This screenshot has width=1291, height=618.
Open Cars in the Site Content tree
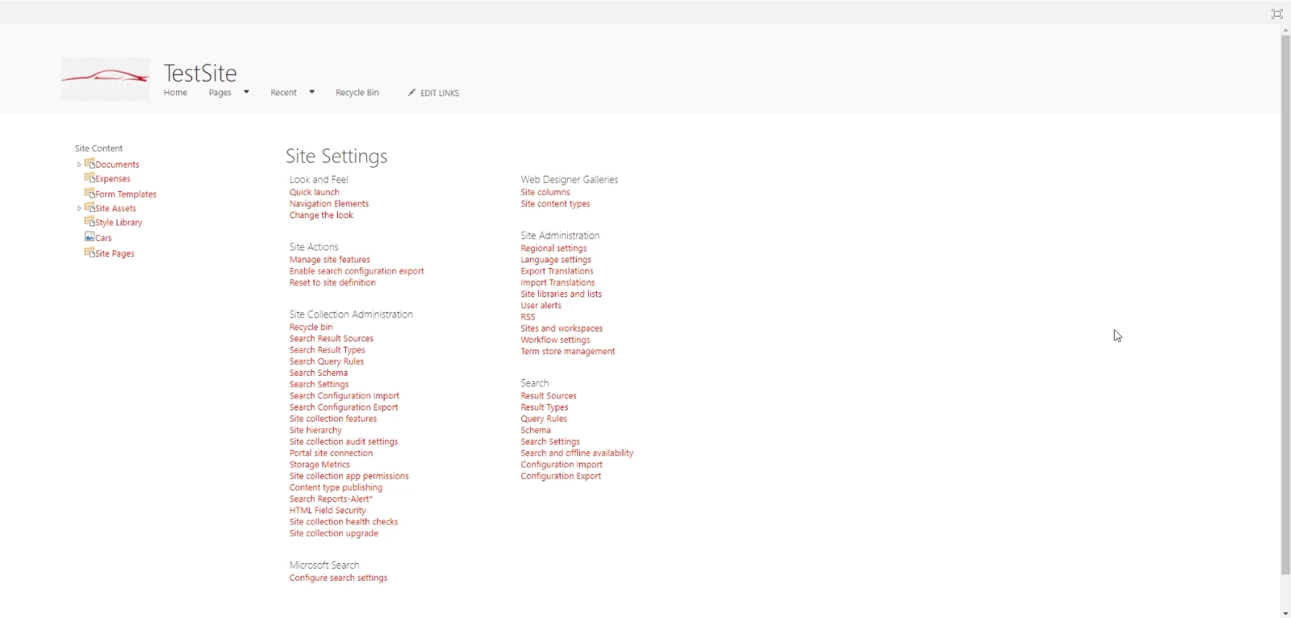(x=103, y=238)
